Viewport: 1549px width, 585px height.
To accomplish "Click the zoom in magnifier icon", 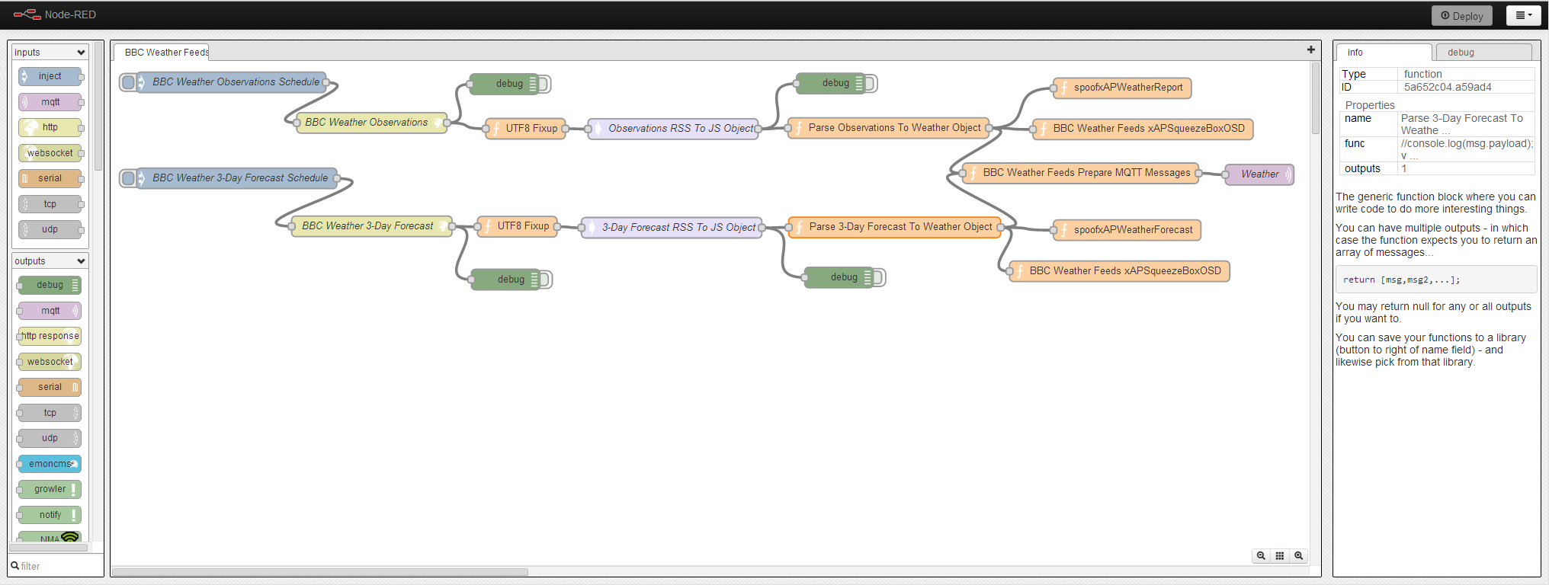I will coord(1299,556).
